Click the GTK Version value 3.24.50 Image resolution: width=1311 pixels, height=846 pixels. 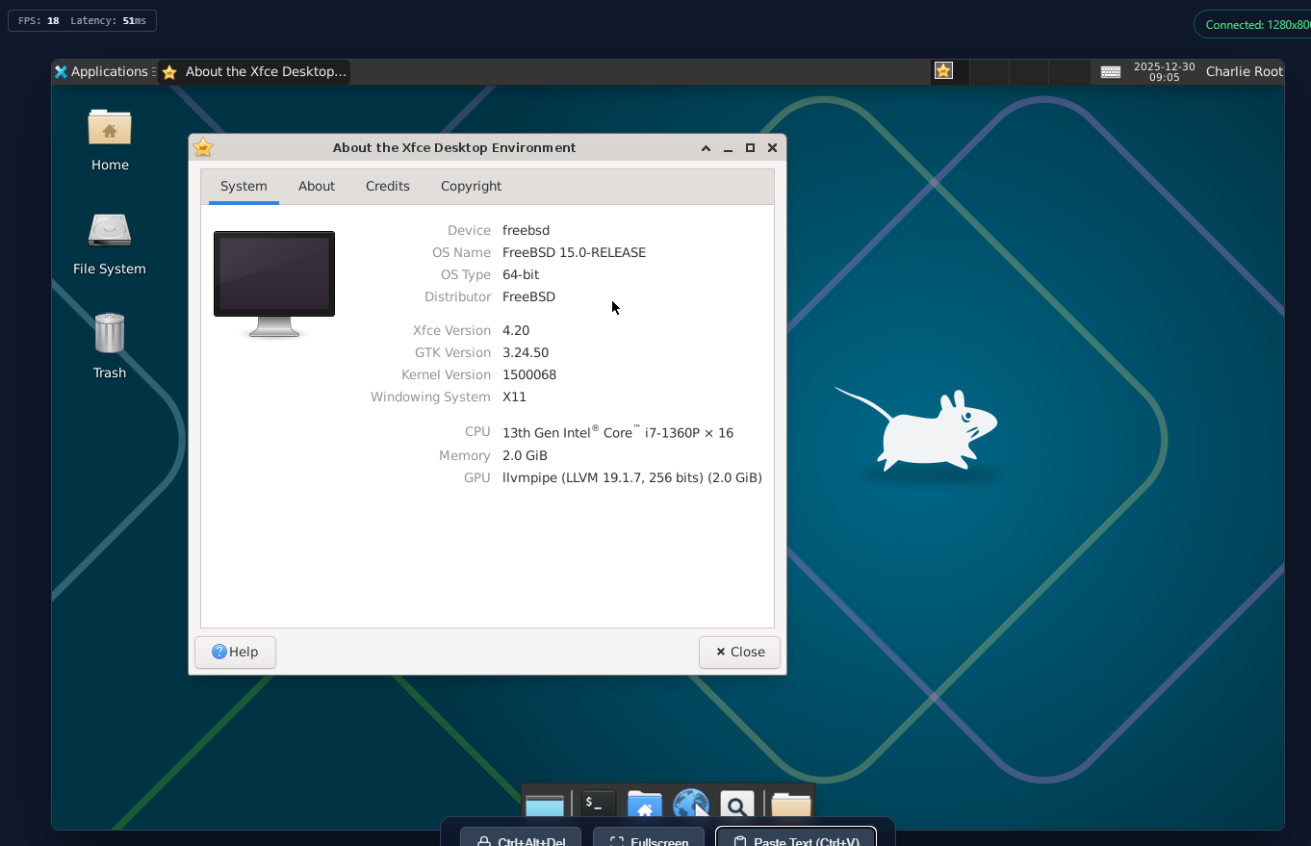coord(526,352)
